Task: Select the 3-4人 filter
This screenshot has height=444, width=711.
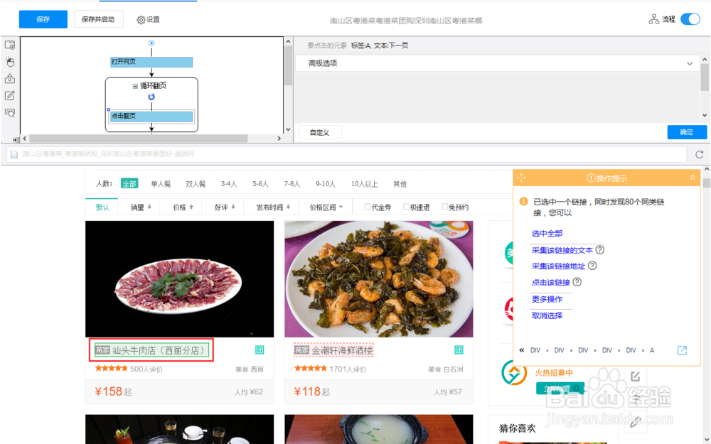Action: [229, 183]
